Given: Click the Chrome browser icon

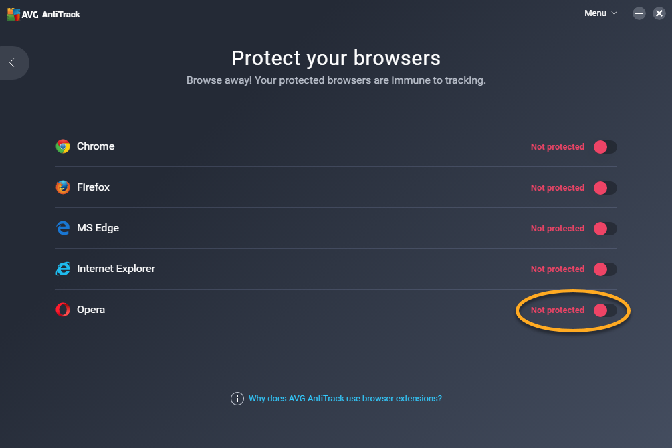Looking at the screenshot, I should pos(63,146).
